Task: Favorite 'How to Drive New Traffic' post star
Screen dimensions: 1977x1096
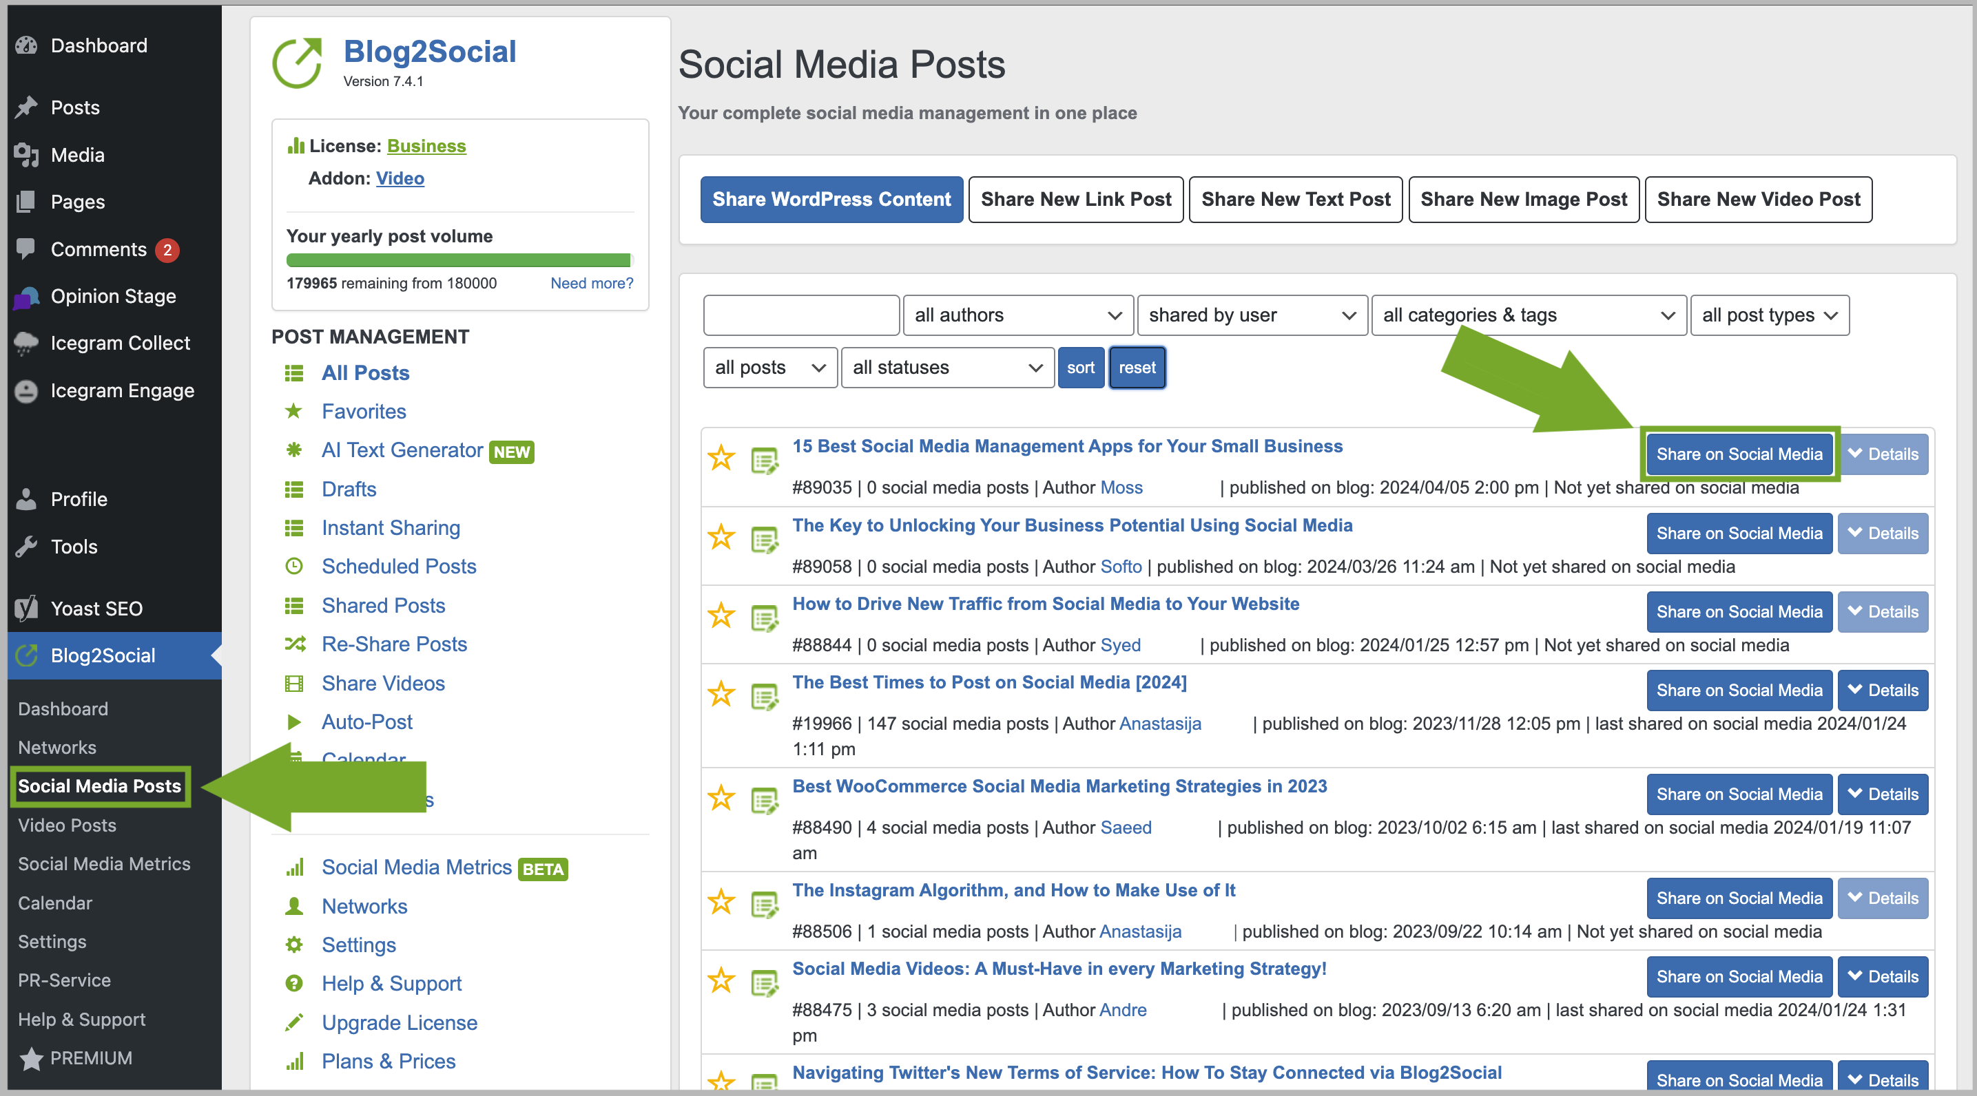Action: pos(721,616)
